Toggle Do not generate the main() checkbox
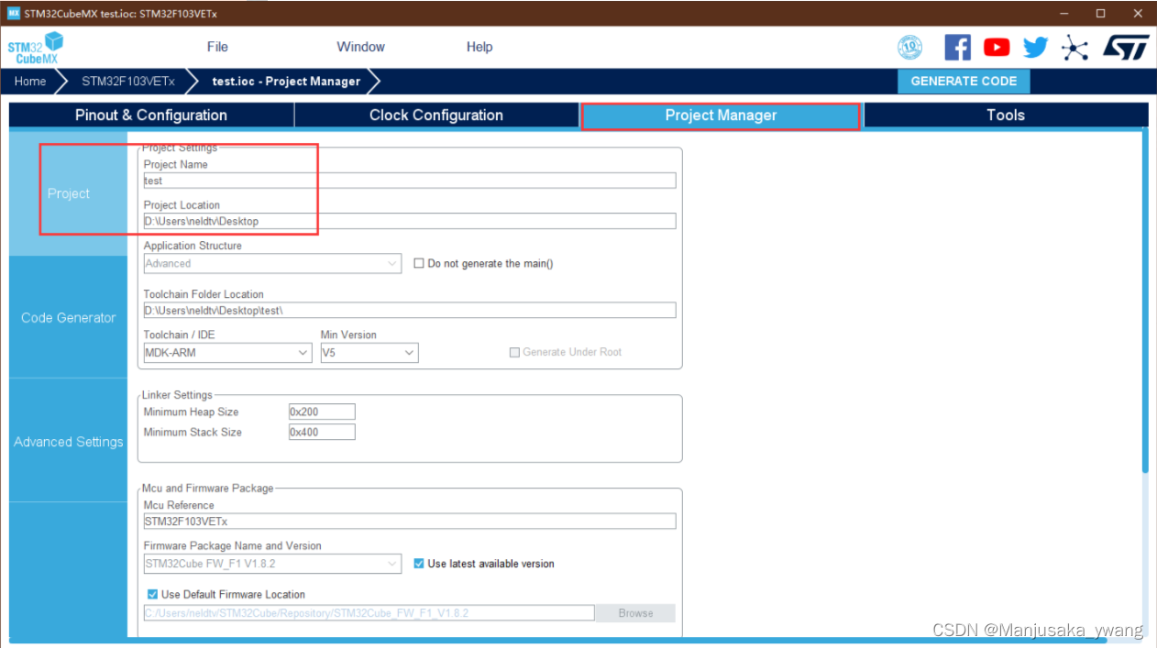This screenshot has height=648, width=1157. (x=419, y=263)
